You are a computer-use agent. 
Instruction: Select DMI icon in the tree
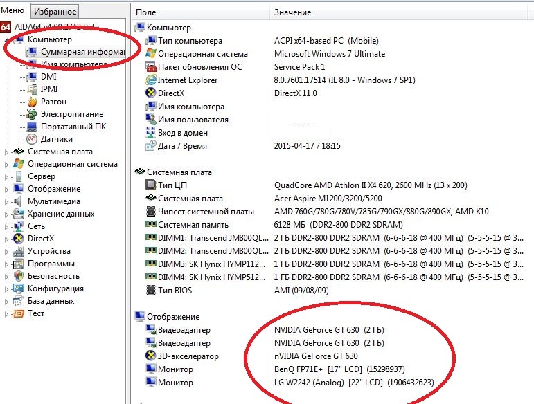(33, 77)
